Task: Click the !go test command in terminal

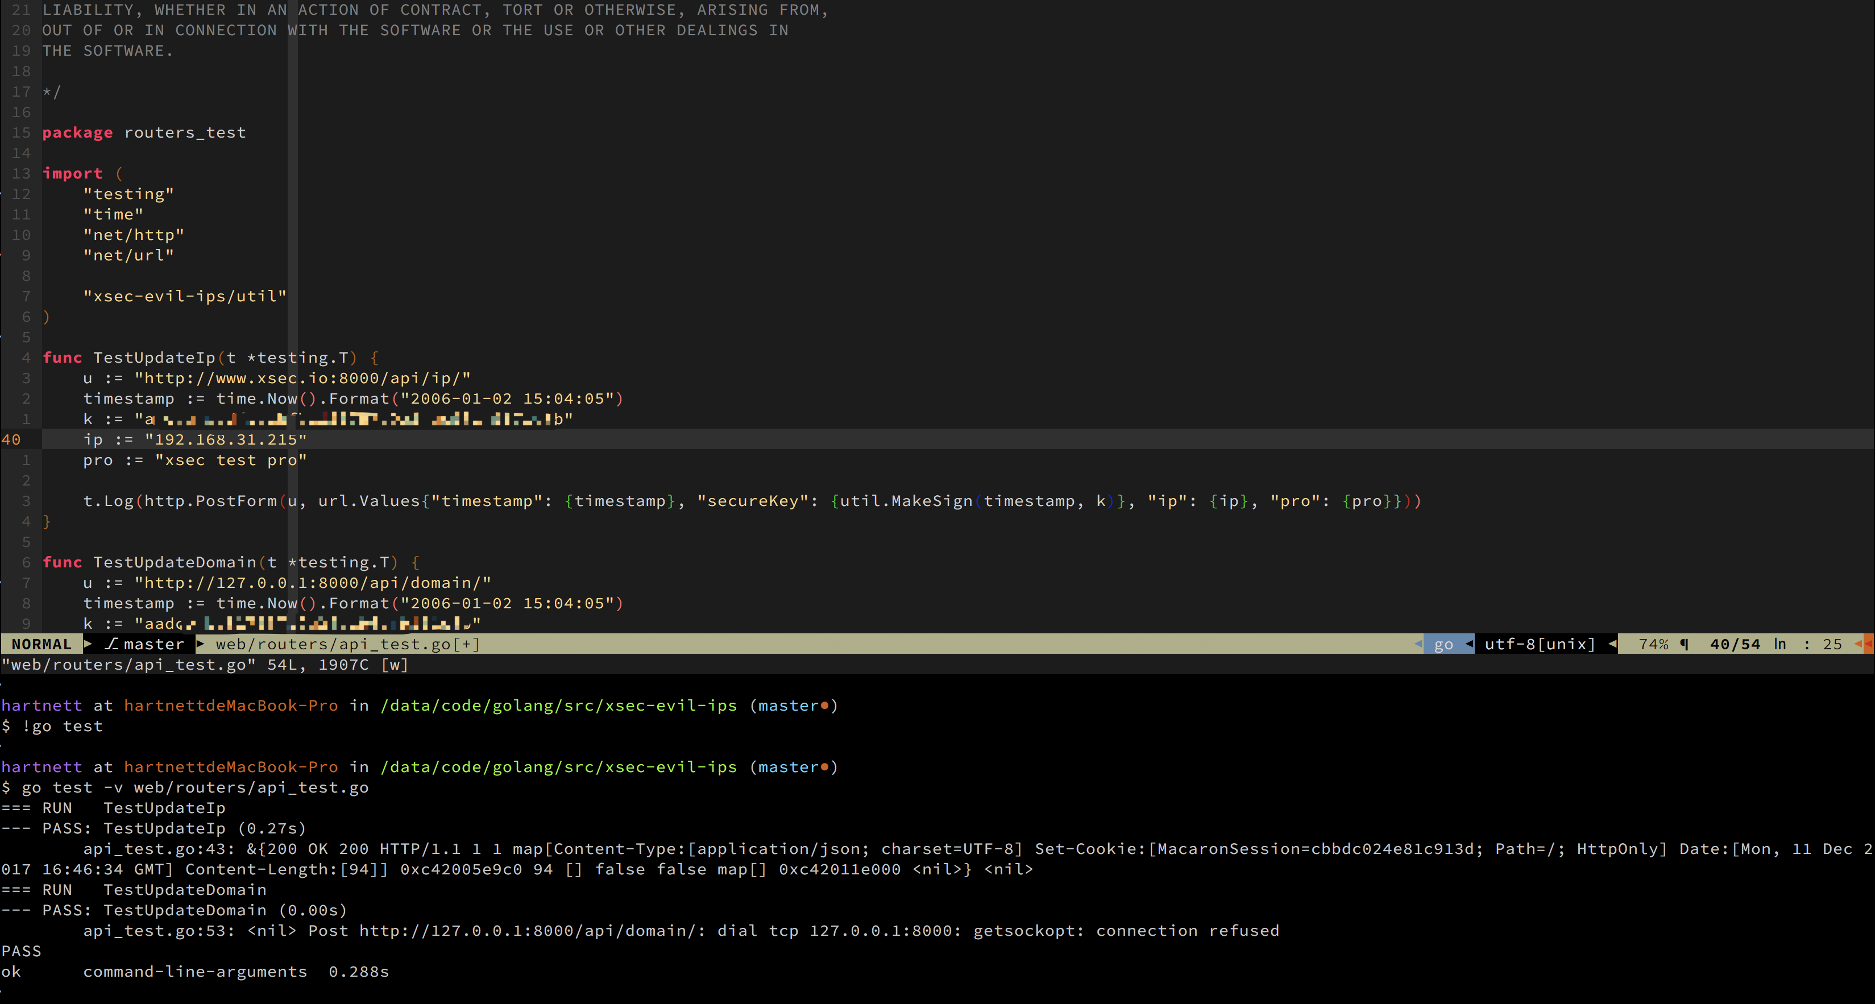Action: coord(62,726)
